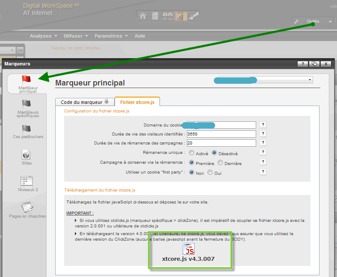This screenshot has width=337, height=277.
Task: Expand the Analyses menu
Action: (x=44, y=36)
